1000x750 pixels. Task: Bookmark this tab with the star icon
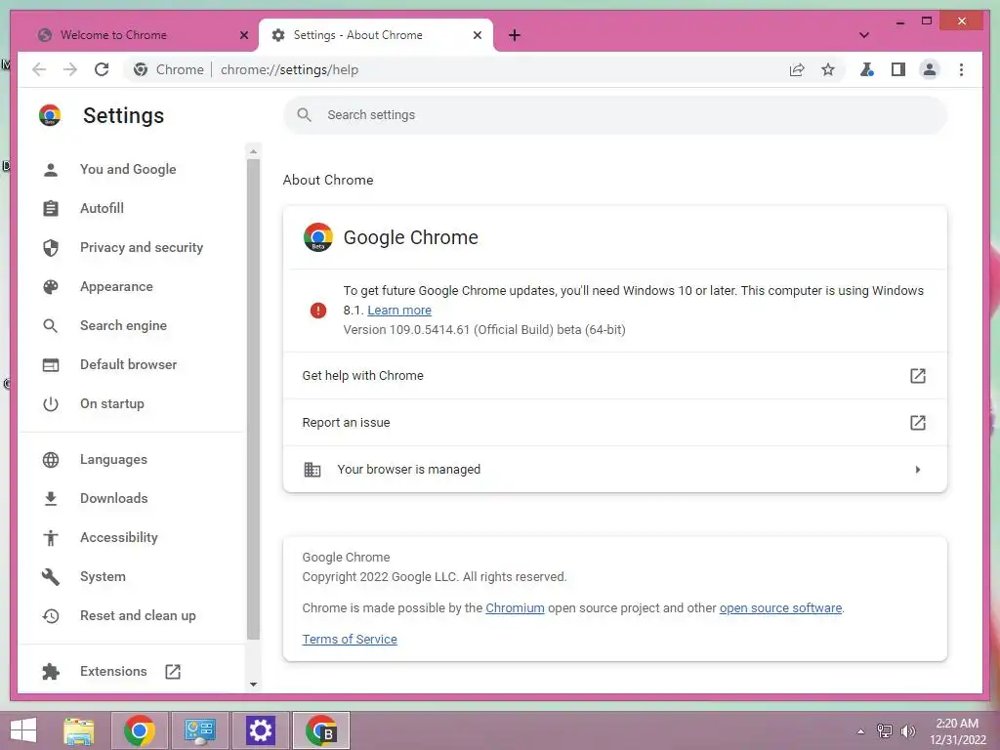click(x=828, y=69)
